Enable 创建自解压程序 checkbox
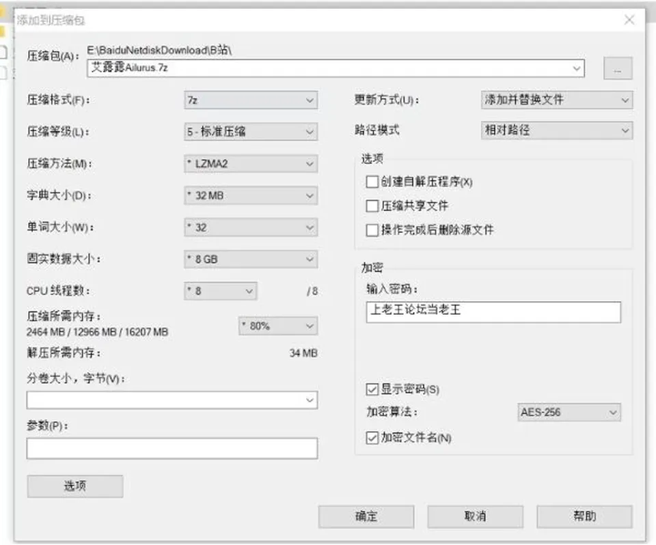 point(372,182)
